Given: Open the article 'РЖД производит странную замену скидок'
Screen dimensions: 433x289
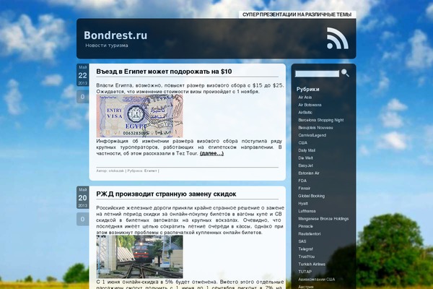Looking at the screenshot, I should tap(166, 194).
